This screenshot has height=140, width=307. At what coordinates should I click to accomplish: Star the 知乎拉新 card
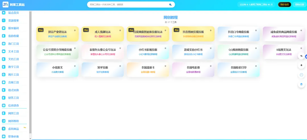click(x=120, y=66)
